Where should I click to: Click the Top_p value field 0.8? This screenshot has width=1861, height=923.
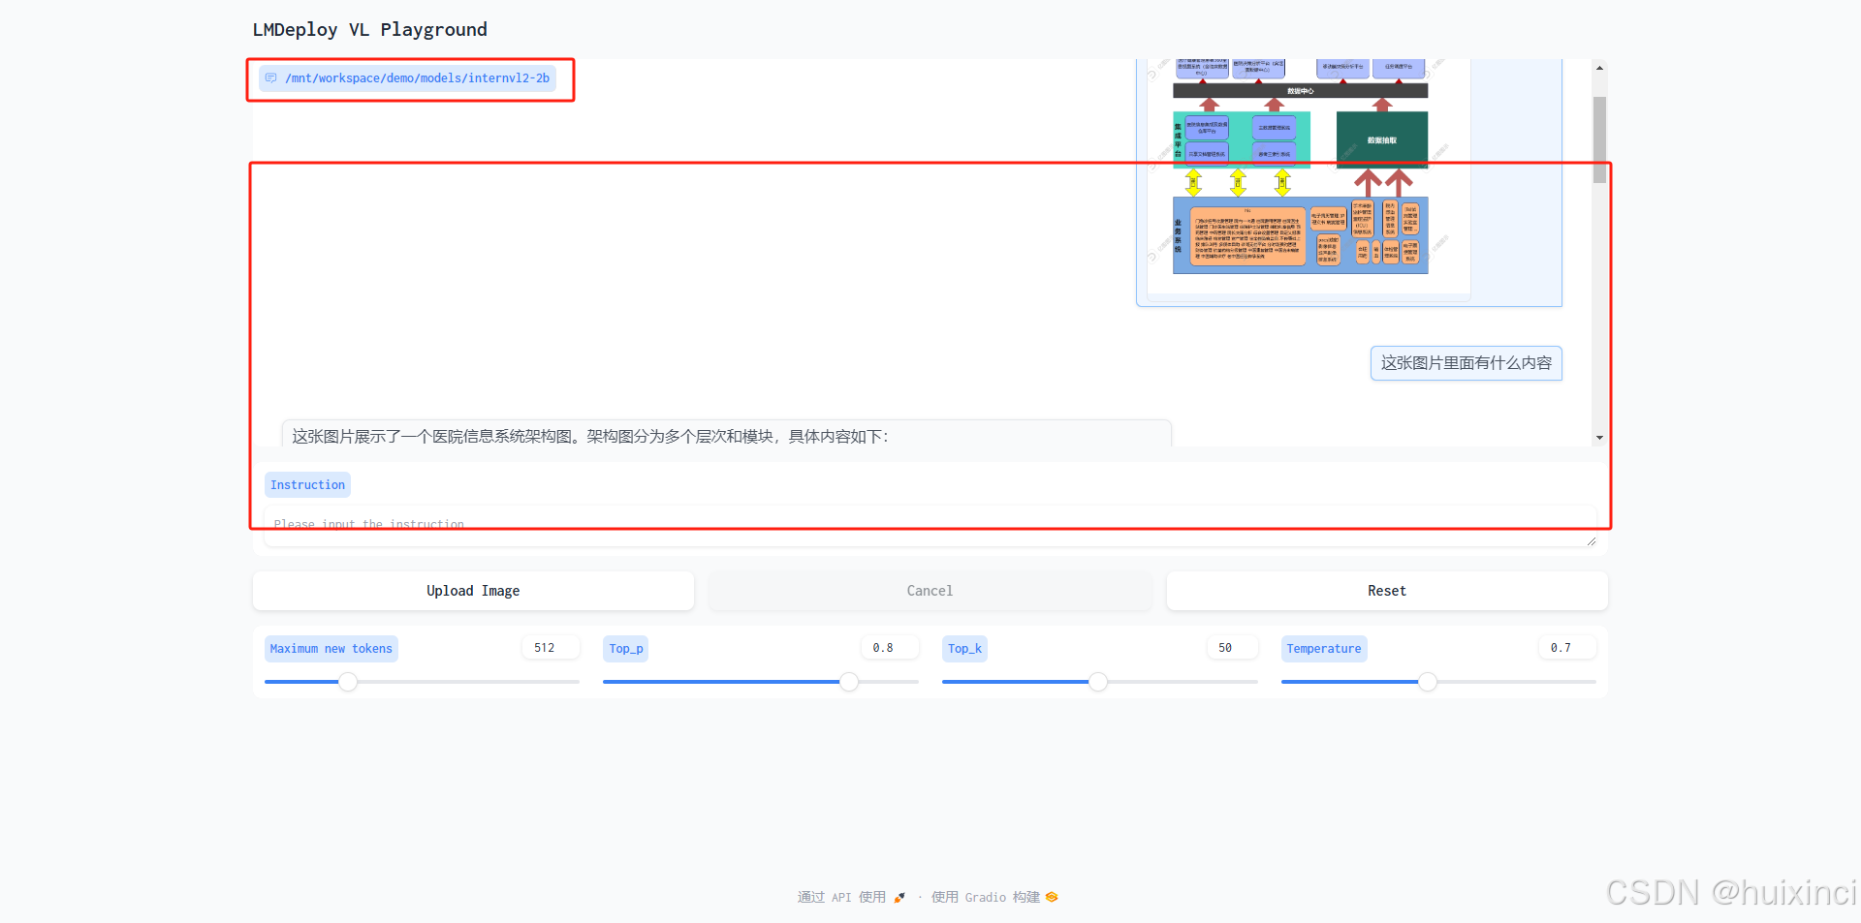[890, 648]
